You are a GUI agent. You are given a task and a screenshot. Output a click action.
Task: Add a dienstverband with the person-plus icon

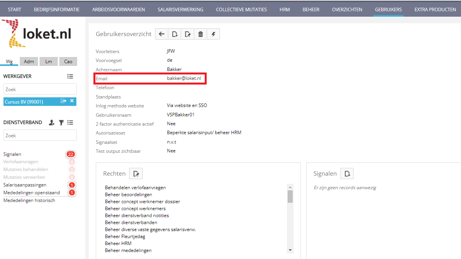tap(52, 122)
